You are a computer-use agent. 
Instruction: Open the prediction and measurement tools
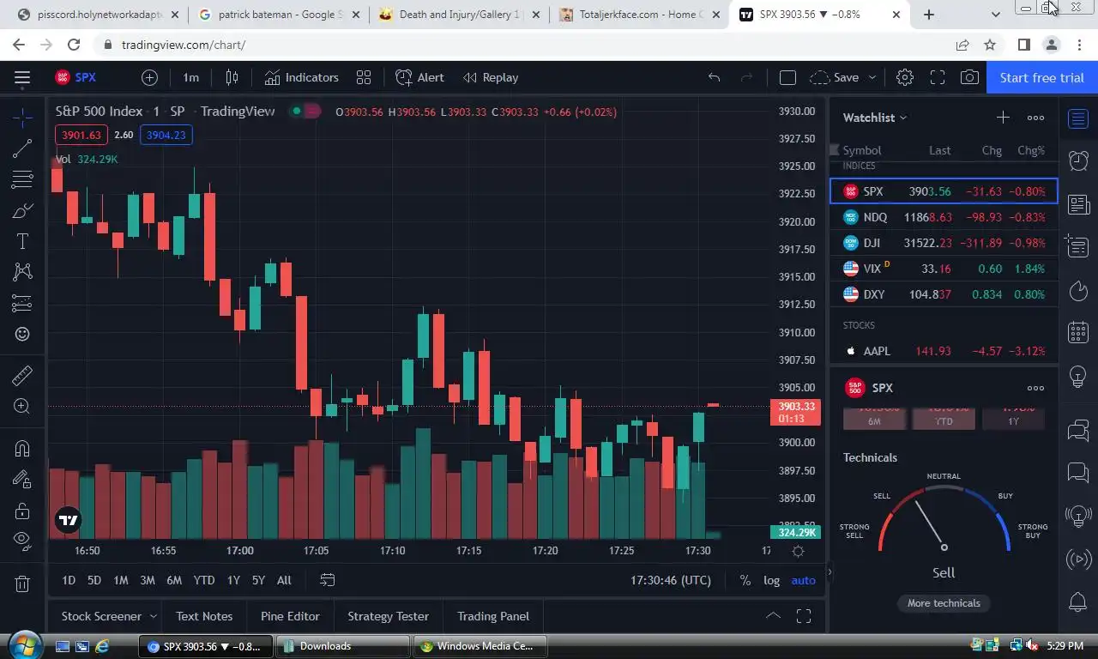coord(22,303)
